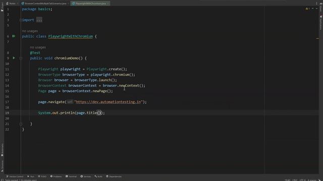Image resolution: width=323 pixels, height=181 pixels.
Task: Click the UTF-8 encoding status entry
Action: (x=303, y=180)
